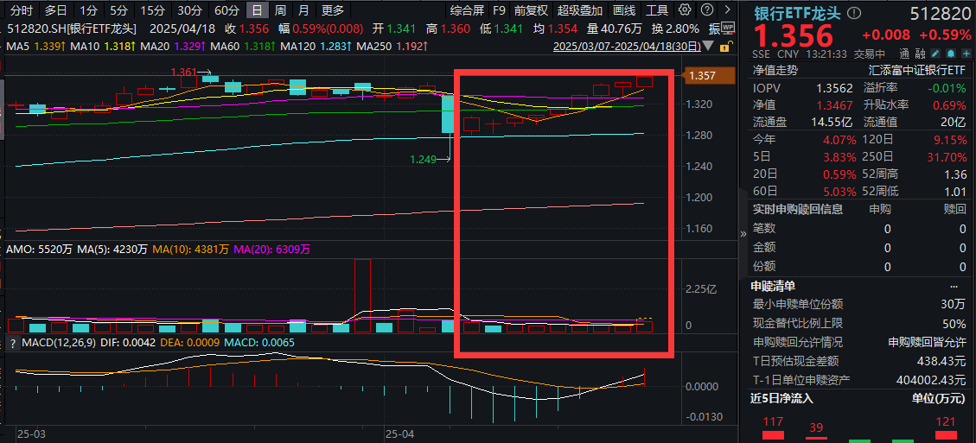Screen dimensions: 976x443
Task: Click the WP icon next to 振
Action: tap(725, 28)
